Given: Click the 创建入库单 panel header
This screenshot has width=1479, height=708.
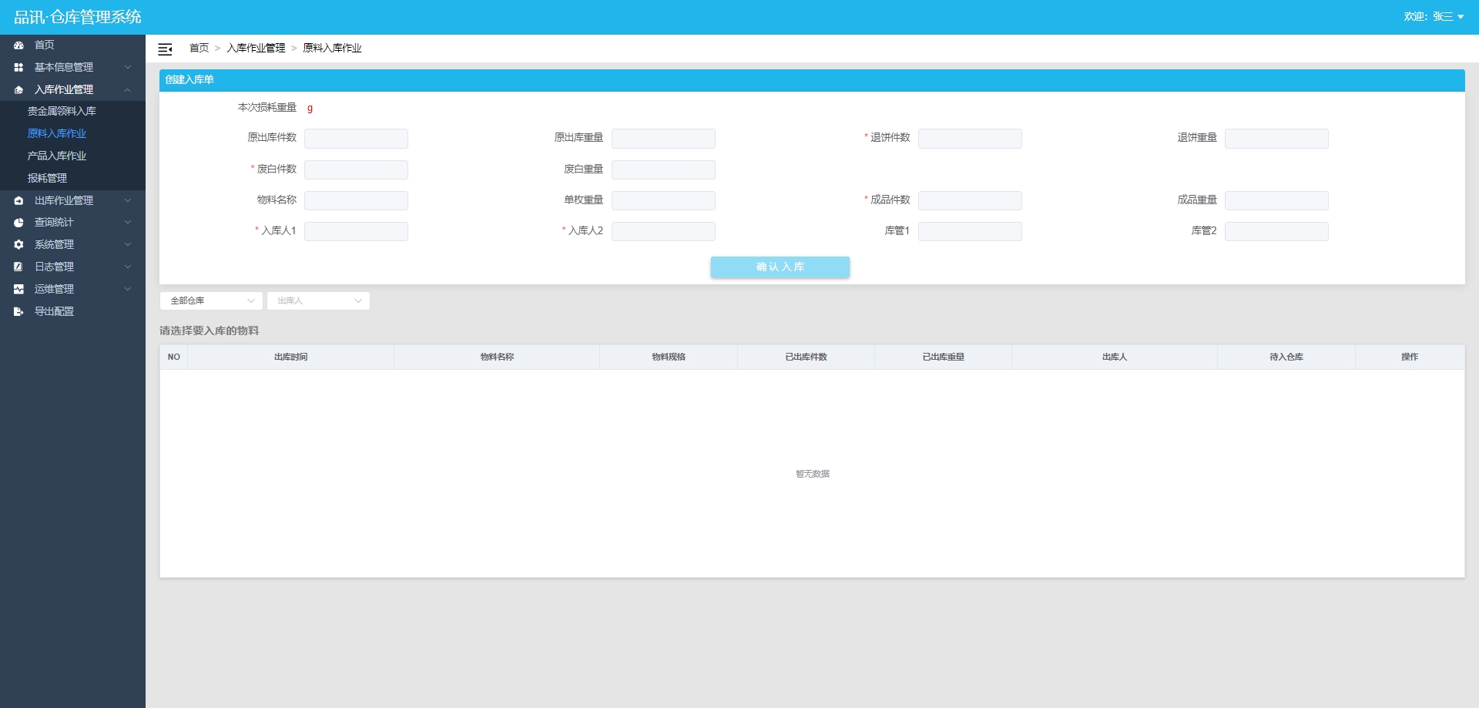Looking at the screenshot, I should coord(812,80).
